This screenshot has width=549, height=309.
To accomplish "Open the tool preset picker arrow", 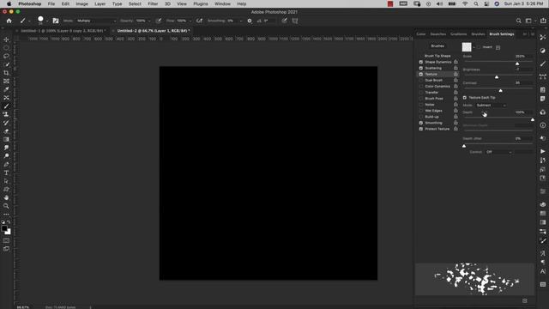I will click(29, 21).
